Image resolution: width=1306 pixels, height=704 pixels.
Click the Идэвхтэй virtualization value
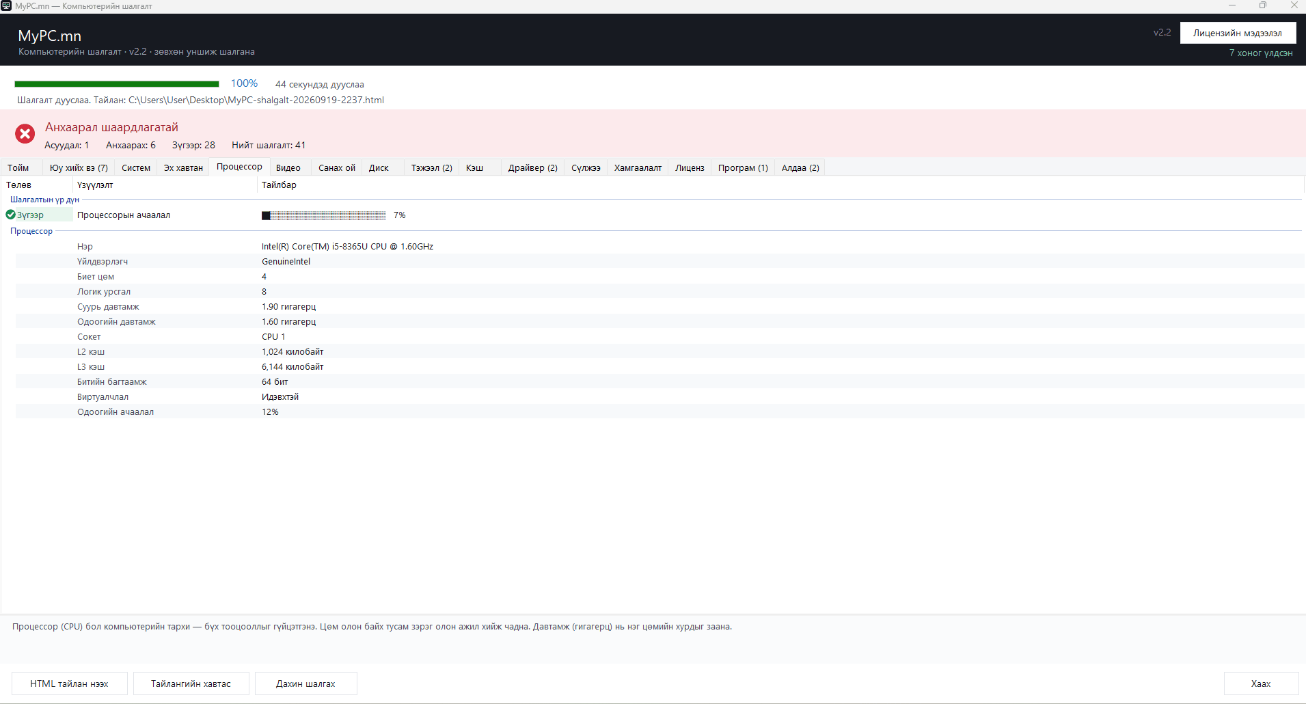(x=280, y=396)
